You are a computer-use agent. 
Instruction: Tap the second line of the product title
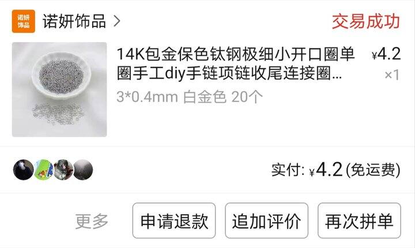pos(229,73)
